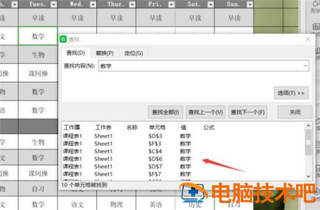The width and height of the screenshot is (320, 210).
Task: Select the 早读 cell under Sun.
Action: pyautogui.click(x=234, y=18)
